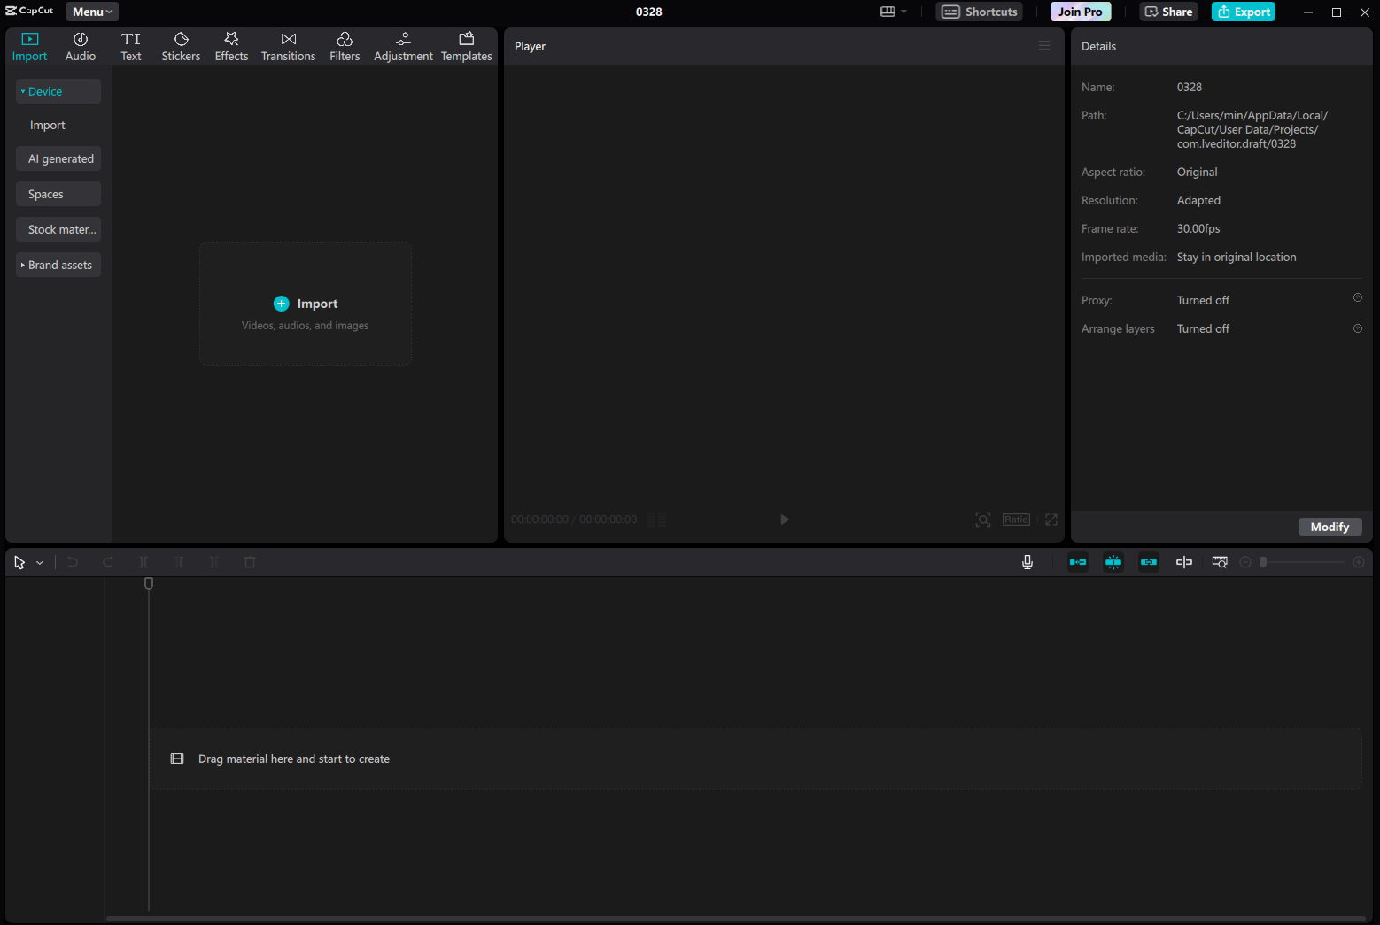This screenshot has height=925, width=1380.
Task: Click the Delete trash icon in timeline toolbar
Action: (250, 562)
